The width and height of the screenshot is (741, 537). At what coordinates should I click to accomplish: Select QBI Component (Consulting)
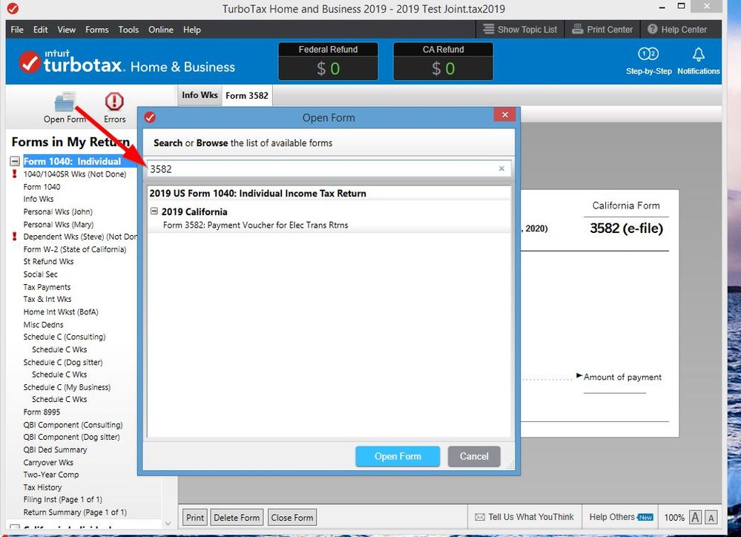click(x=73, y=425)
